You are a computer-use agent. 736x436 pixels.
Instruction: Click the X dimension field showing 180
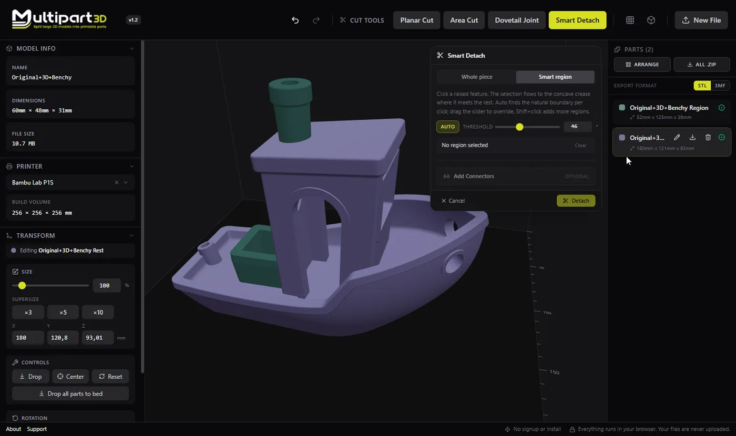click(28, 338)
